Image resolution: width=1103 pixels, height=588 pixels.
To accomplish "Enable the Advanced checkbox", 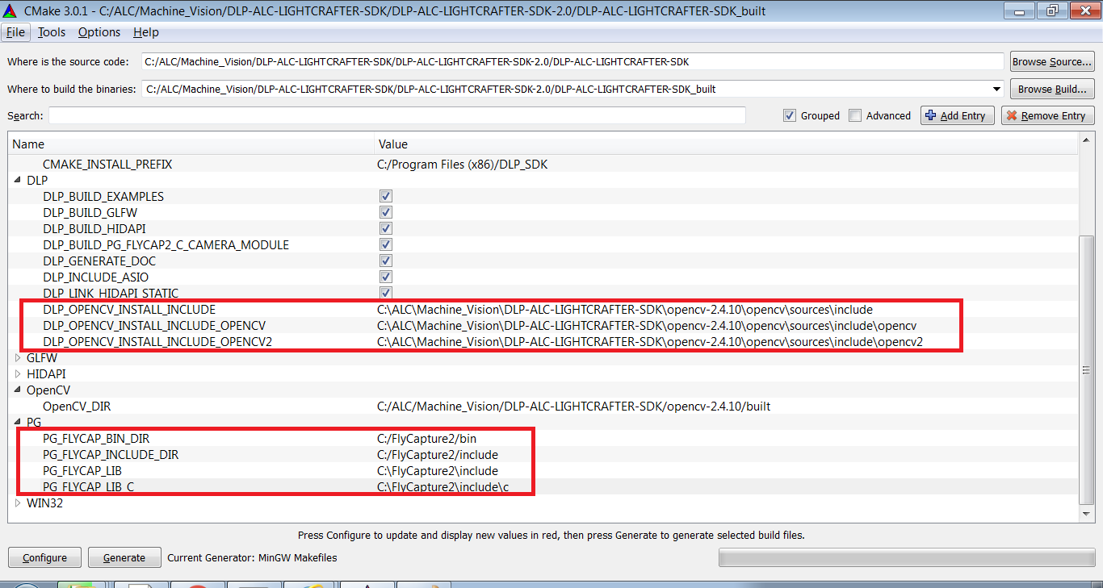I will 856,115.
